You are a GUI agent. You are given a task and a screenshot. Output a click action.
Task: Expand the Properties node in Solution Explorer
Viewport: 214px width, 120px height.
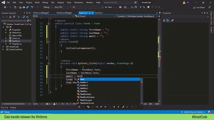[x=6, y=30]
